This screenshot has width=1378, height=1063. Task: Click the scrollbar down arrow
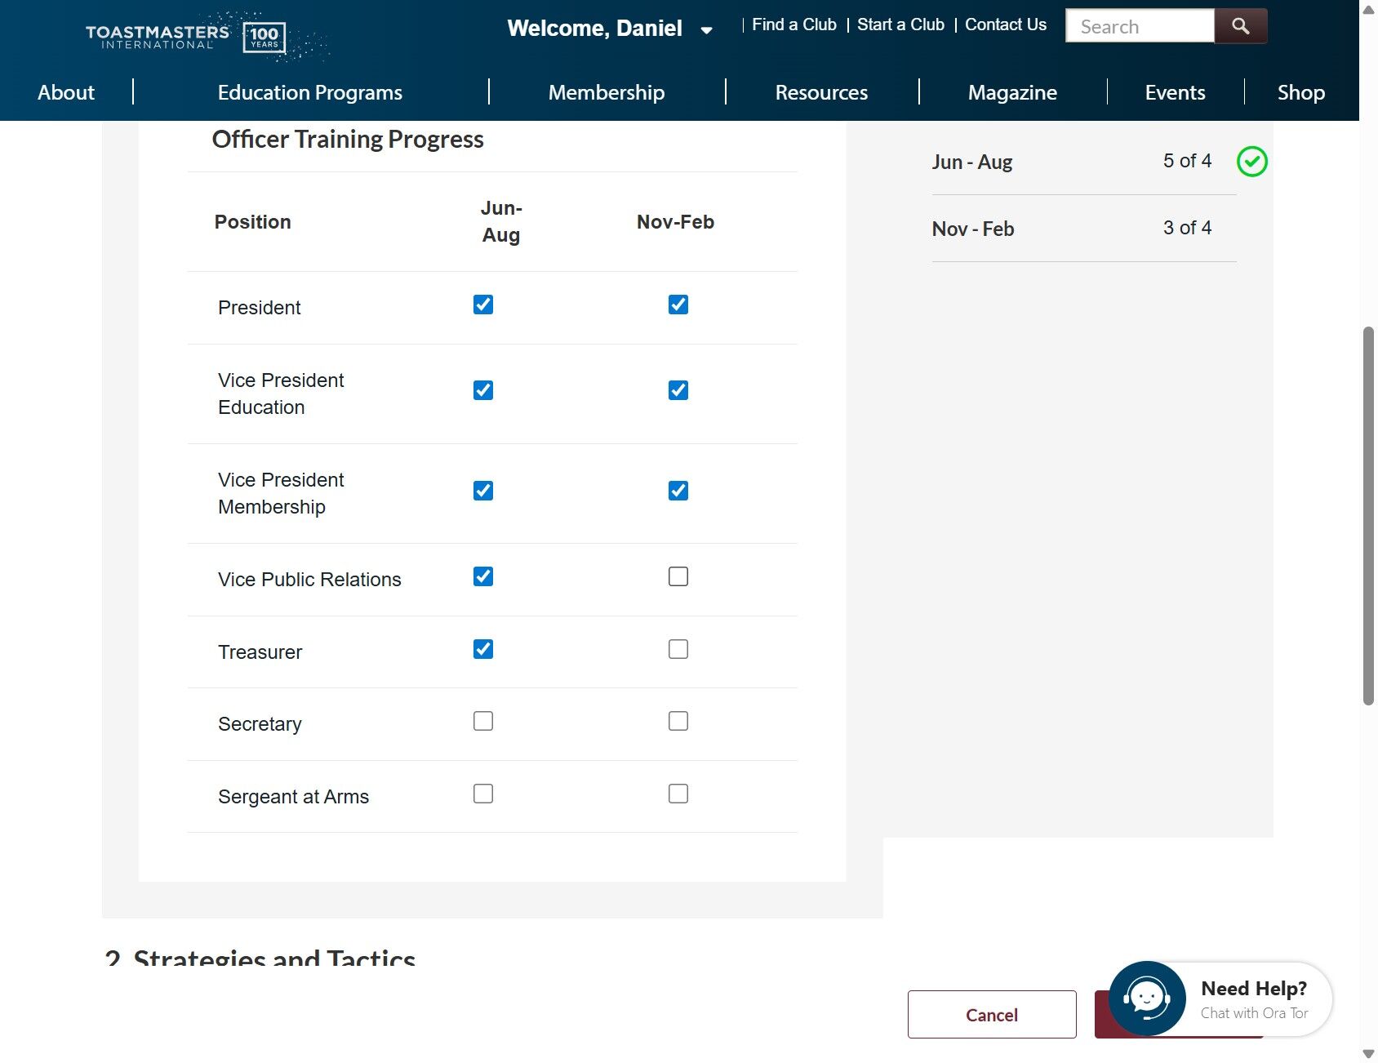pos(1367,1052)
